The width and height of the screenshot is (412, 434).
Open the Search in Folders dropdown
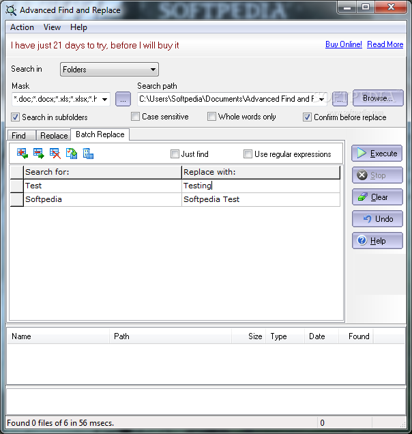tap(109, 69)
